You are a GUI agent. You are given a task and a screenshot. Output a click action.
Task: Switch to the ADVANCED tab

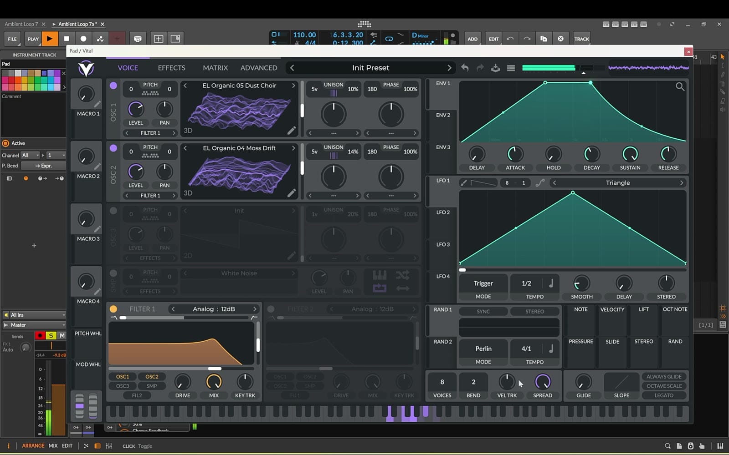[258, 68]
